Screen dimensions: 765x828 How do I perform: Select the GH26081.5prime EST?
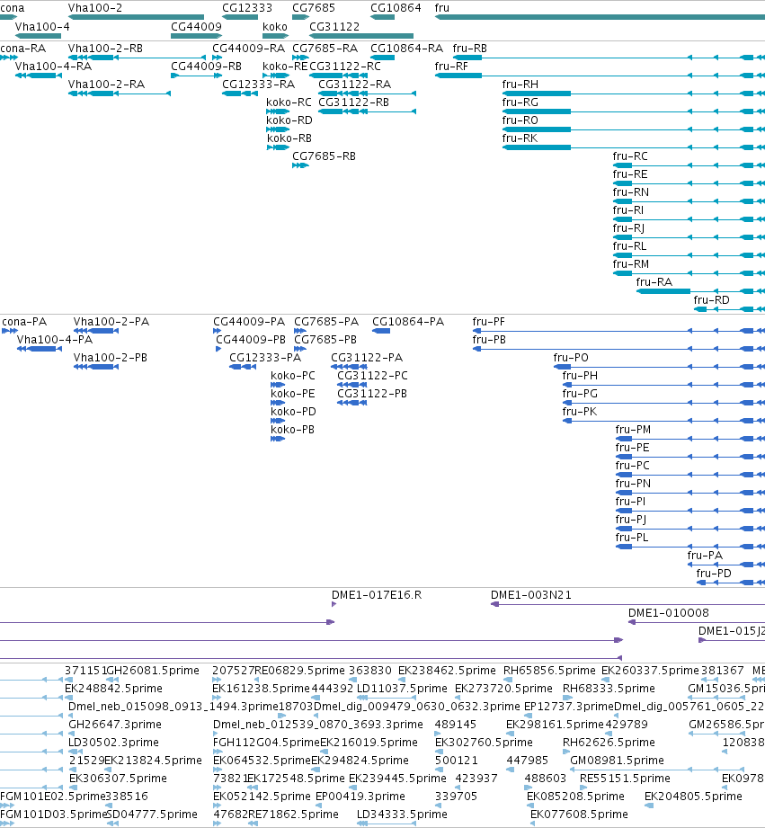click(x=112, y=680)
